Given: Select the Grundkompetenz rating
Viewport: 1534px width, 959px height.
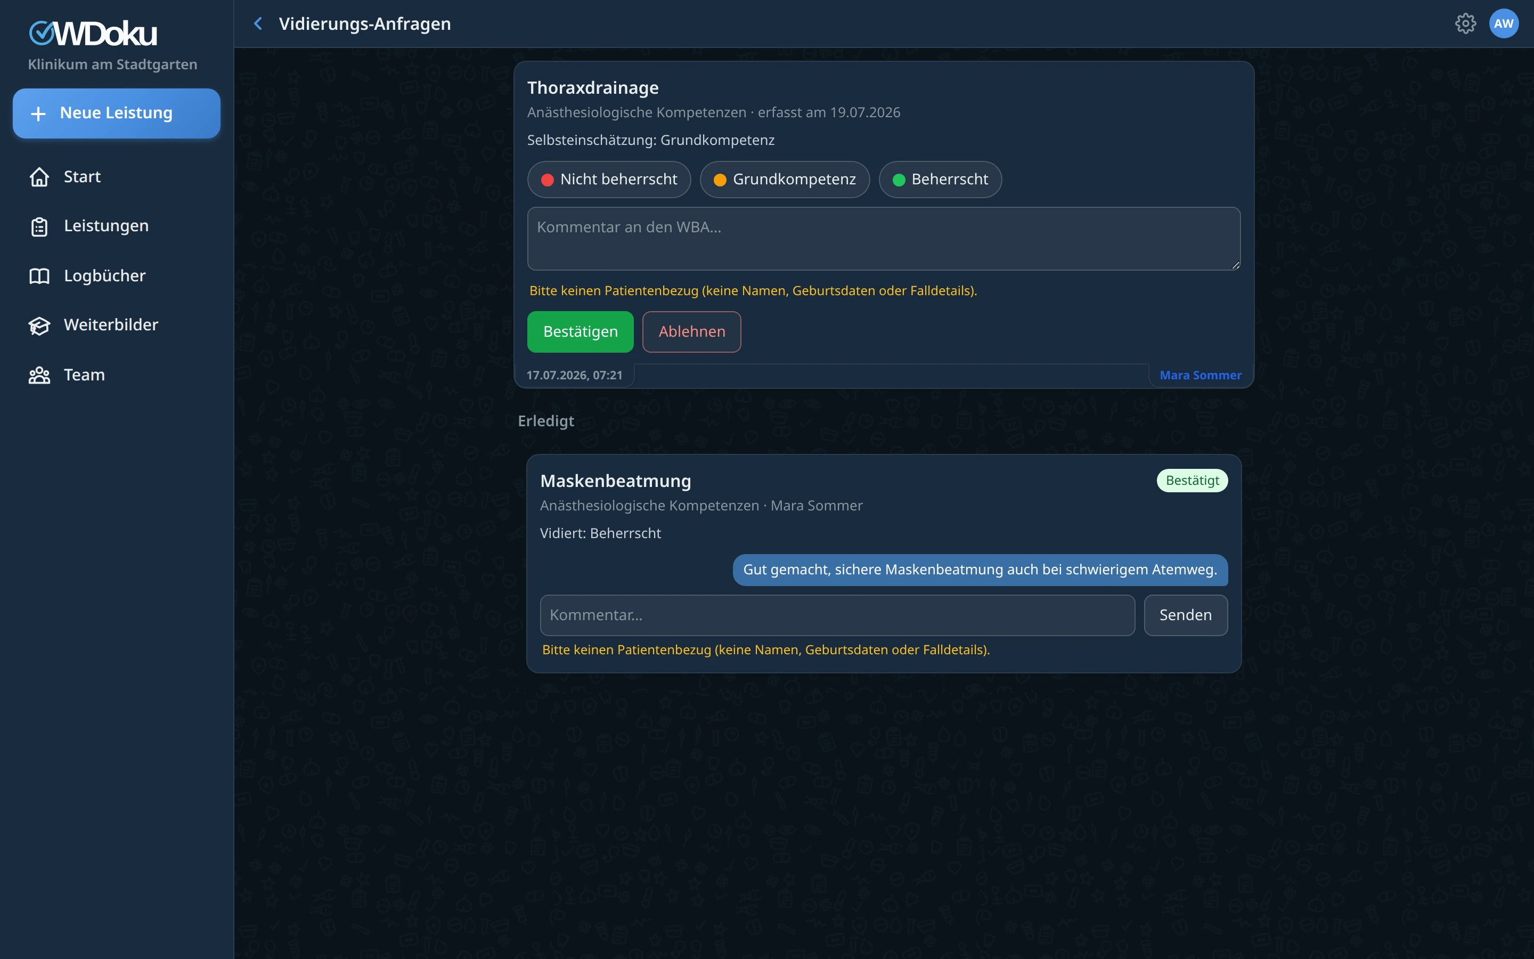Looking at the screenshot, I should pyautogui.click(x=784, y=180).
